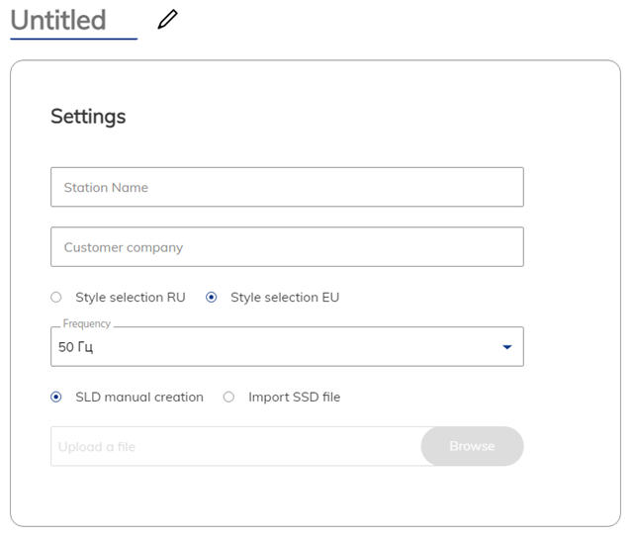The height and width of the screenshot is (536, 631).
Task: Focus the Station Name input field
Action: (287, 187)
